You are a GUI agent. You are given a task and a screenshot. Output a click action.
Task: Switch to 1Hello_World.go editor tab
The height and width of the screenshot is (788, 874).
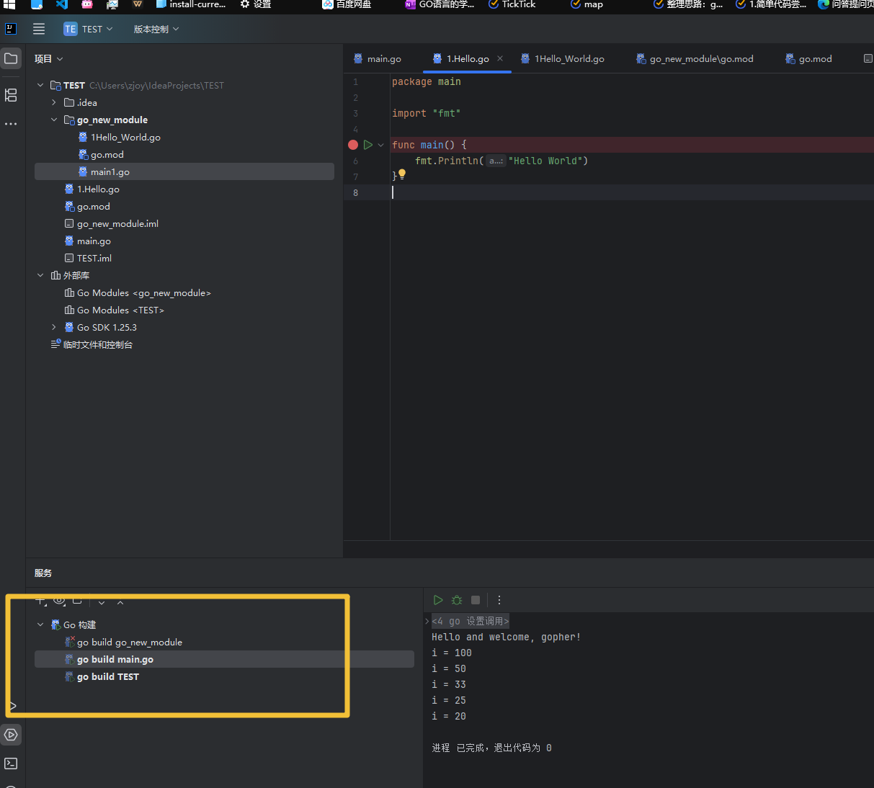coord(562,58)
